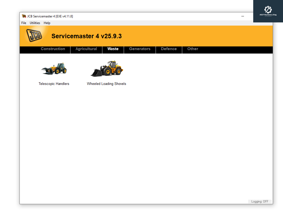Click the small JCB icon in title bar
Screen dimensions: 283x211
24,16
